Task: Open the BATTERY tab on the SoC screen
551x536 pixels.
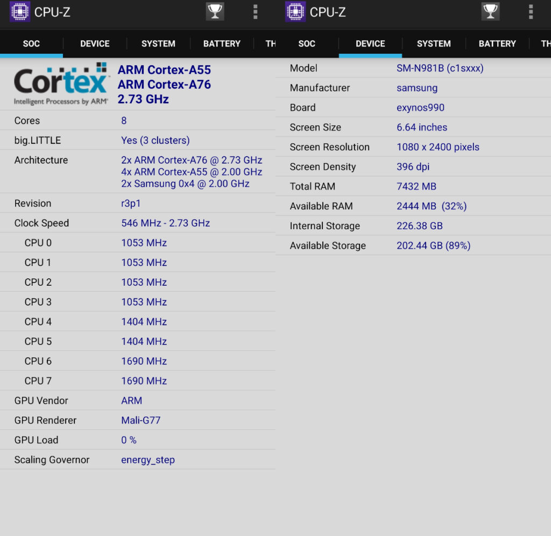Action: 222,44
